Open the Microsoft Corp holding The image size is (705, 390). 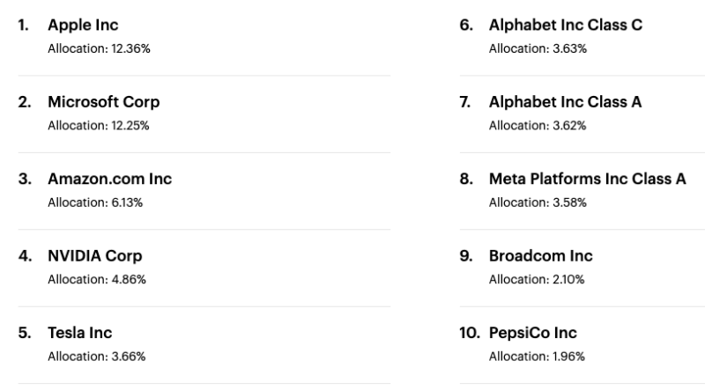pos(104,102)
